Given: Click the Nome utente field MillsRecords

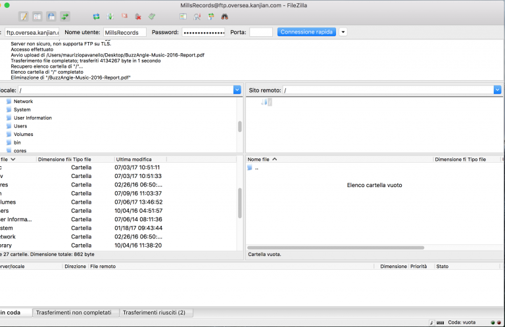Looking at the screenshot, I should click(x=125, y=32).
